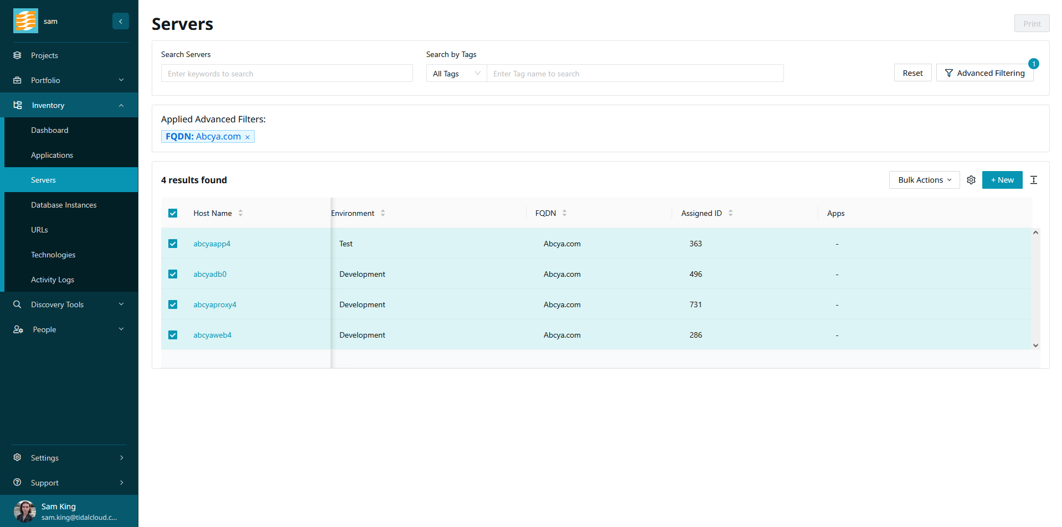Viewport: 1062px width, 527px height.
Task: Open the Activity Logs page
Action: (x=53, y=280)
